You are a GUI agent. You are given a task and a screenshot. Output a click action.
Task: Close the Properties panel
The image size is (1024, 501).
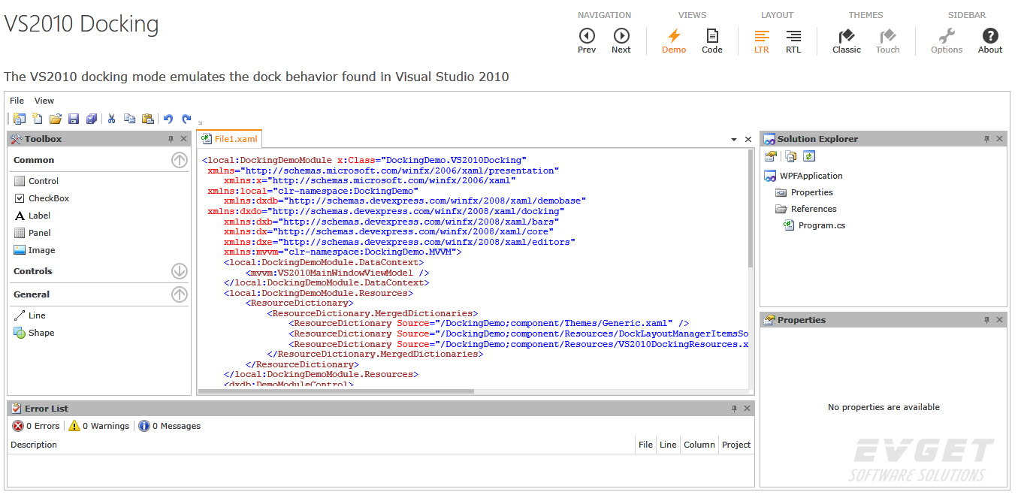click(1000, 320)
